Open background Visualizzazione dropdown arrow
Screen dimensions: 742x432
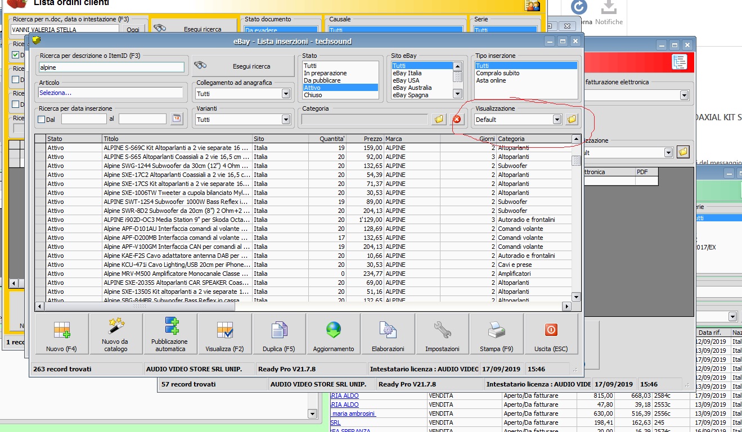(x=669, y=152)
